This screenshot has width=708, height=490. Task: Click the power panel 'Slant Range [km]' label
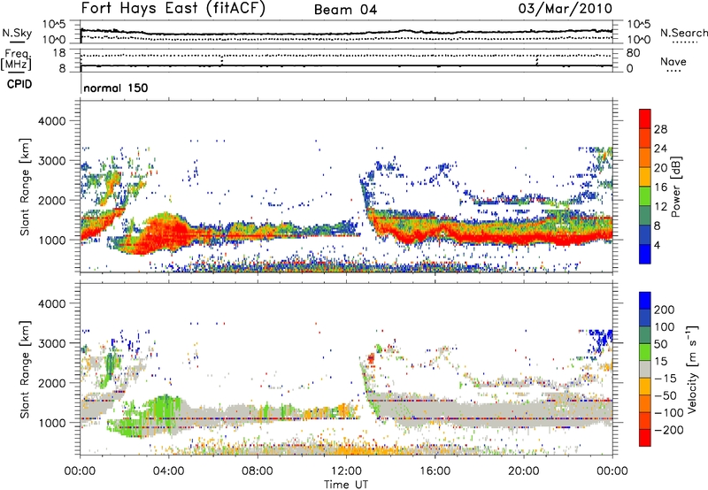tap(25, 187)
